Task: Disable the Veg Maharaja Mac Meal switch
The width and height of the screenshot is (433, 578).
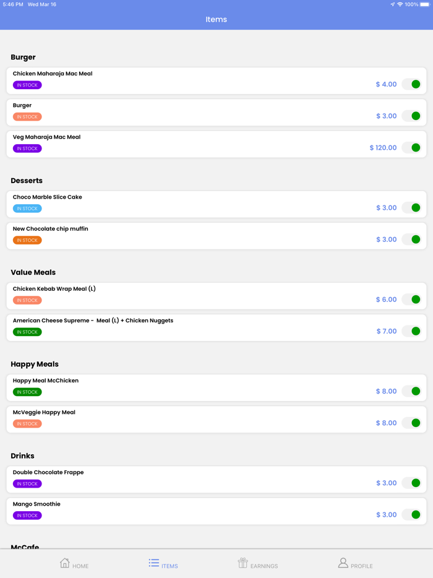Action: tap(411, 148)
